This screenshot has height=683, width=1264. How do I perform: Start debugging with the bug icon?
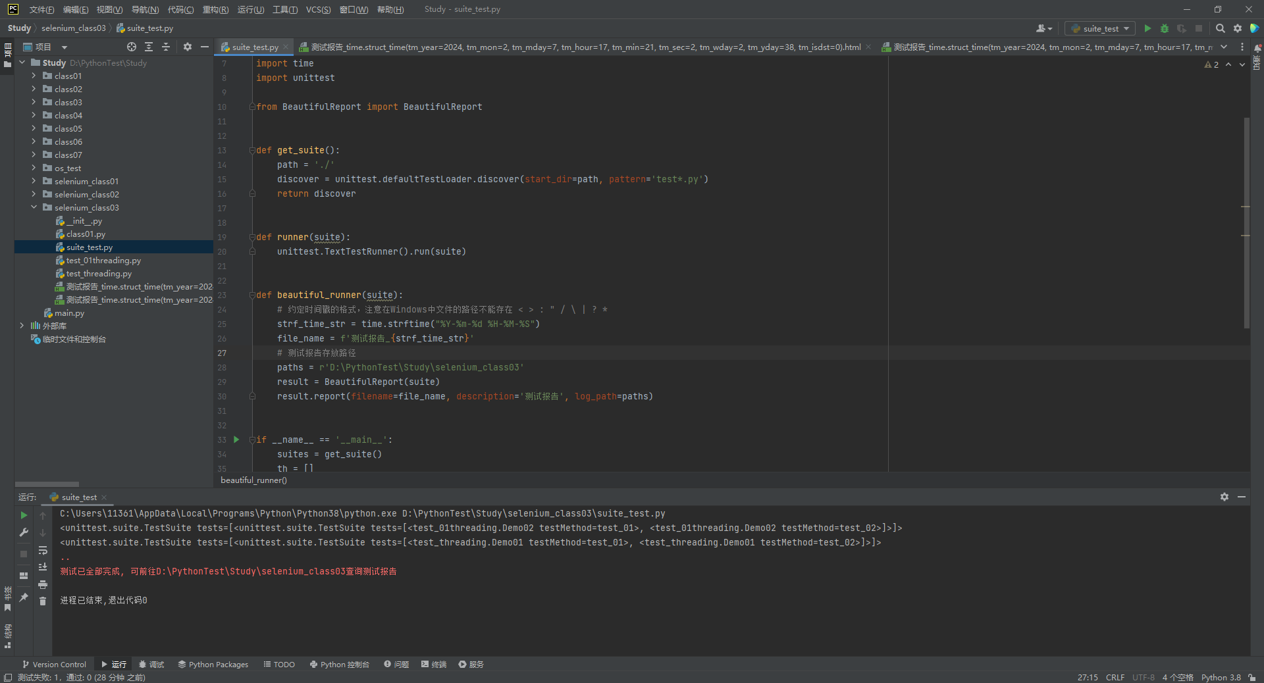(x=1165, y=28)
